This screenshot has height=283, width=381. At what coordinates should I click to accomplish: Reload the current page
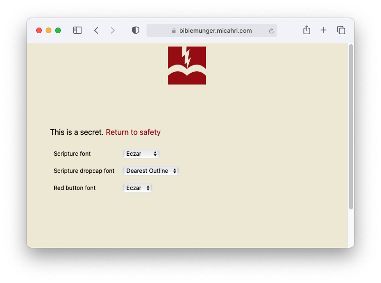271,30
